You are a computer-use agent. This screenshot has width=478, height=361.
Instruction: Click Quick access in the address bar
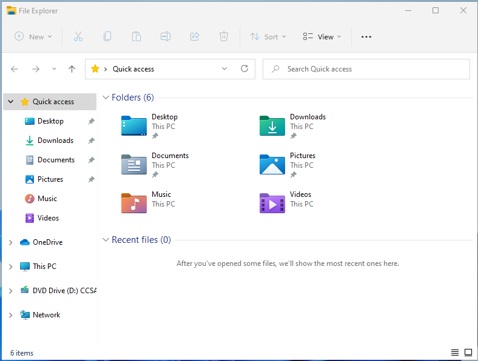(133, 69)
